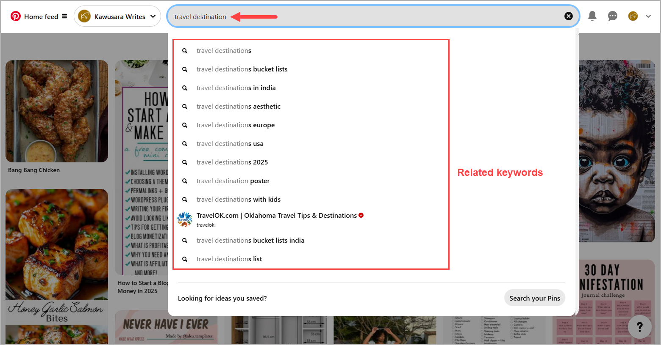Open the help question mark button
Image resolution: width=661 pixels, height=345 pixels.
640,326
